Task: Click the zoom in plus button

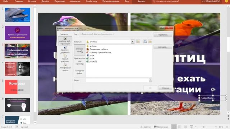Action: click(x=216, y=127)
